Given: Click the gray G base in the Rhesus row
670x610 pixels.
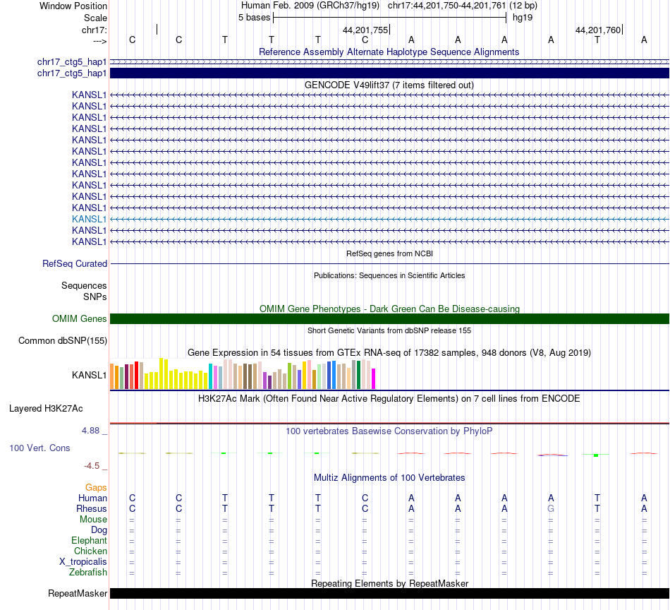Looking at the screenshot, I should pos(551,508).
